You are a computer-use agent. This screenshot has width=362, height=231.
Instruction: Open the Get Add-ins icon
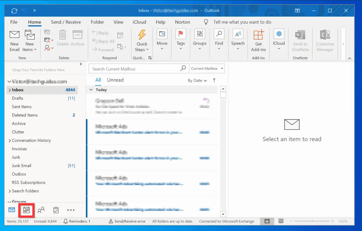(x=258, y=40)
